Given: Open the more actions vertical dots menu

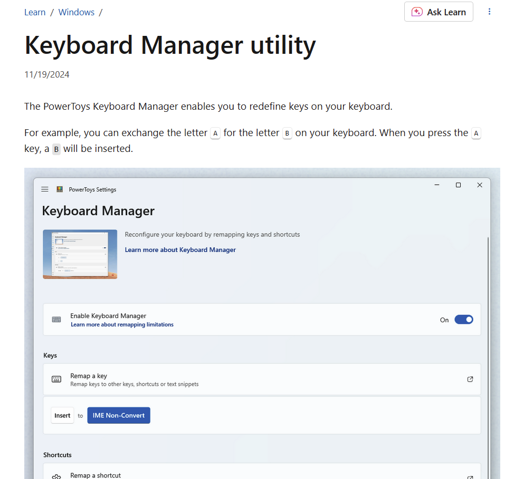Looking at the screenshot, I should 489,12.
